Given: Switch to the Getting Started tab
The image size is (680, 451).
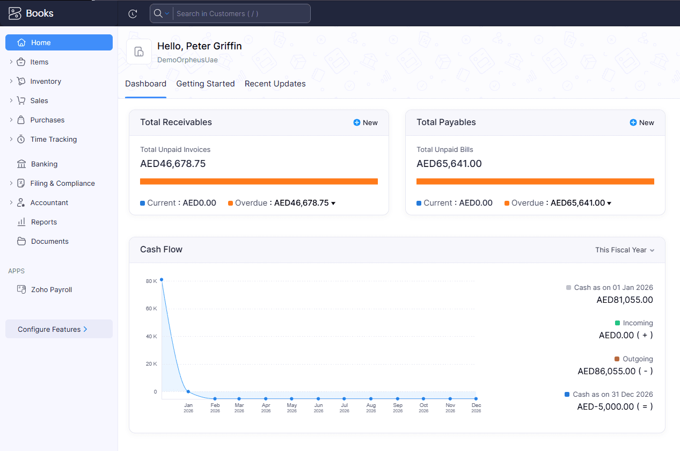Looking at the screenshot, I should pyautogui.click(x=206, y=84).
